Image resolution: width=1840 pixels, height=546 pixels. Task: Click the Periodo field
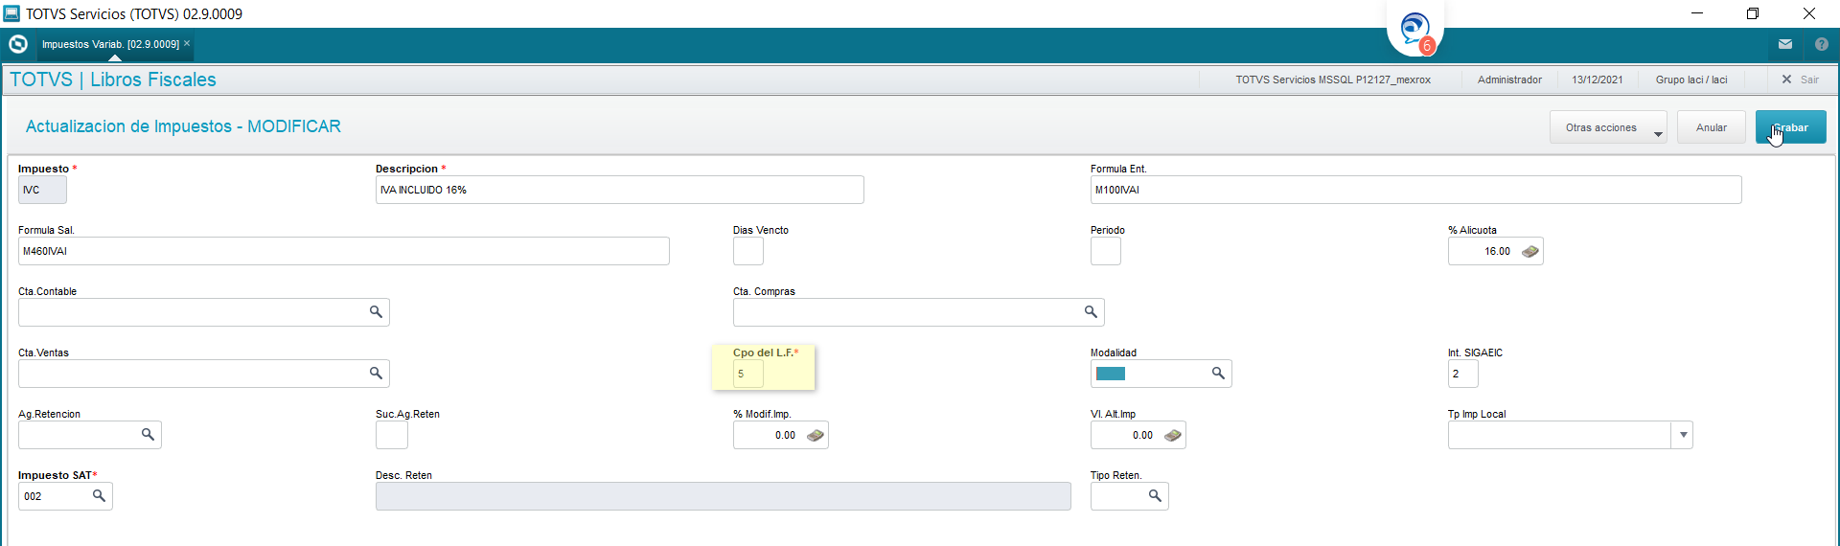(1106, 251)
